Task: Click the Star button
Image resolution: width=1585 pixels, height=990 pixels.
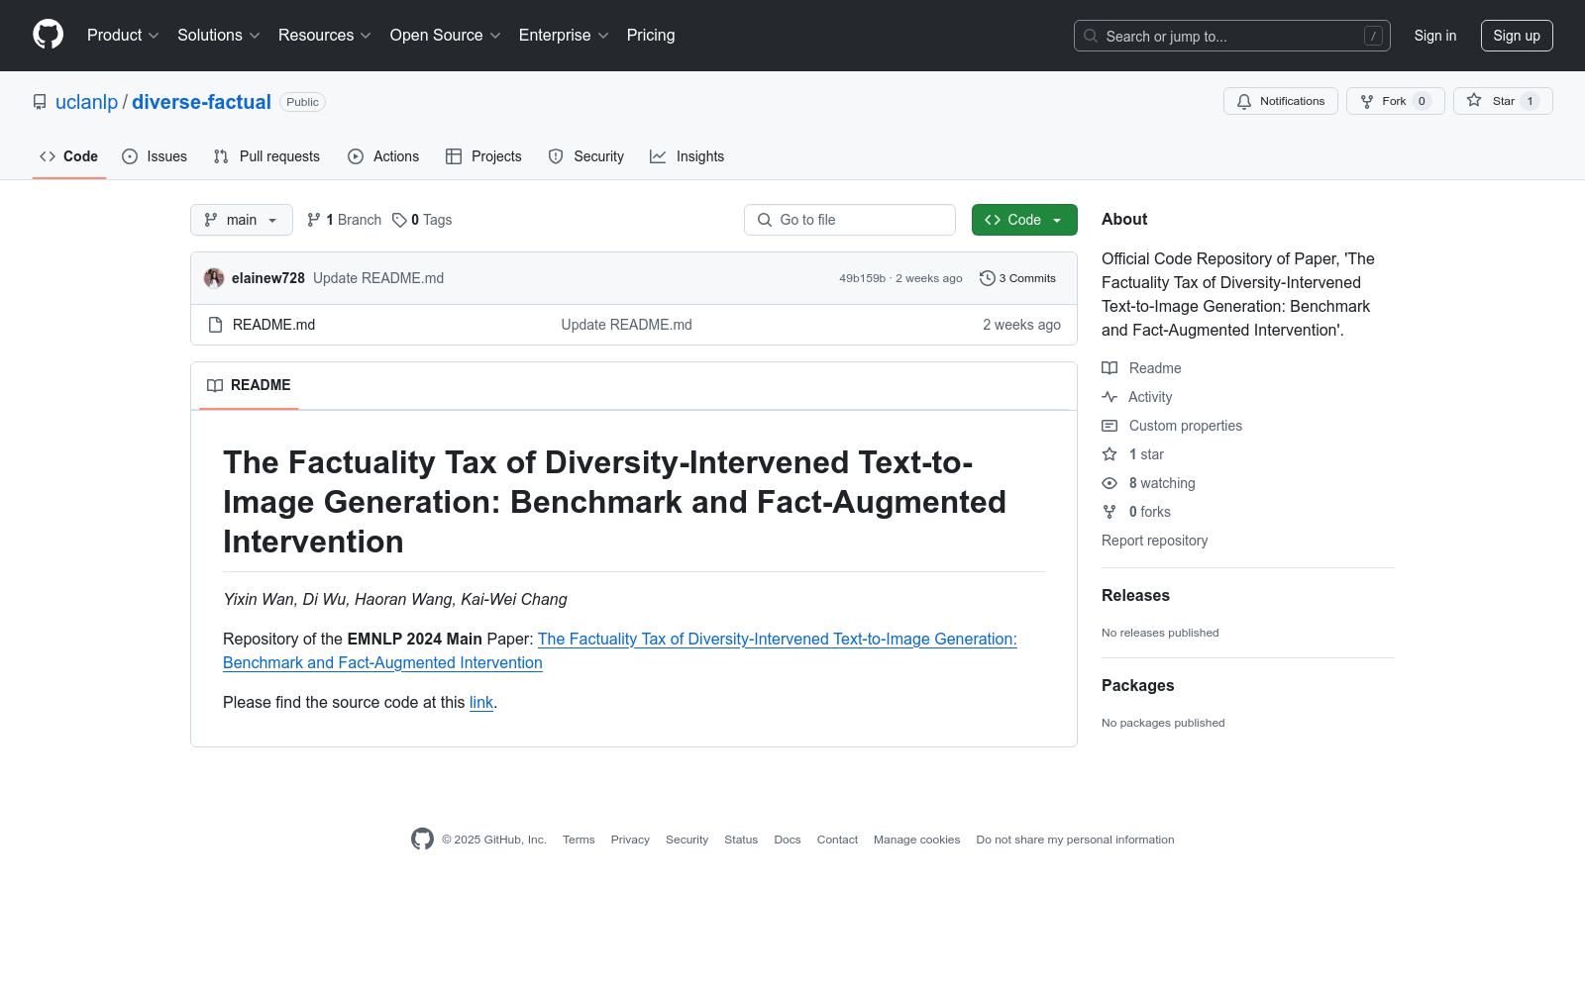Action: pos(1503,101)
